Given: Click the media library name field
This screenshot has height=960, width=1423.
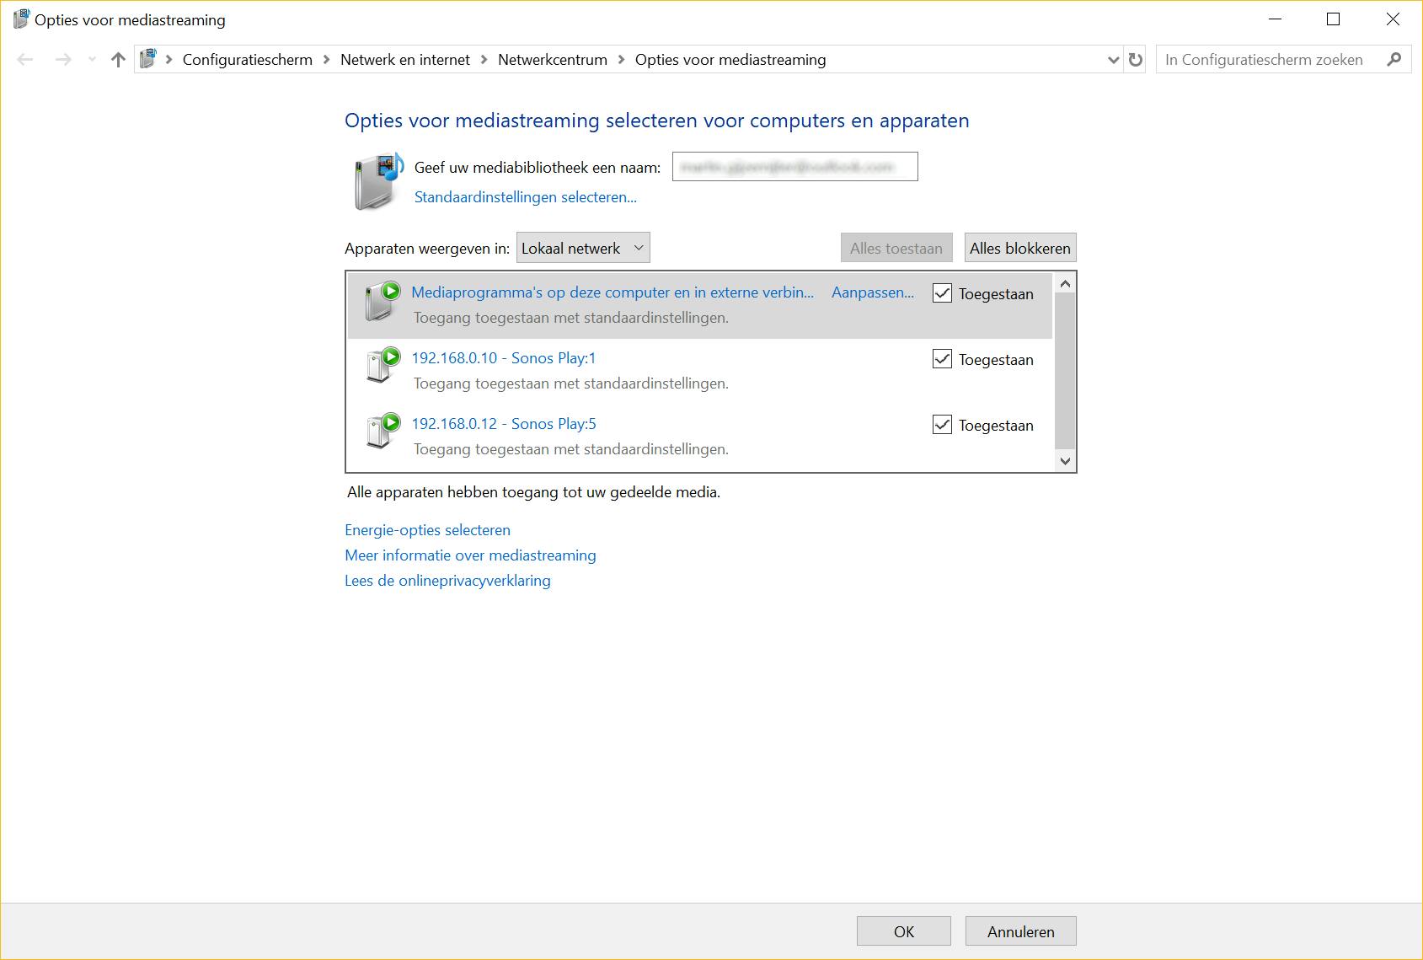Looking at the screenshot, I should click(795, 167).
